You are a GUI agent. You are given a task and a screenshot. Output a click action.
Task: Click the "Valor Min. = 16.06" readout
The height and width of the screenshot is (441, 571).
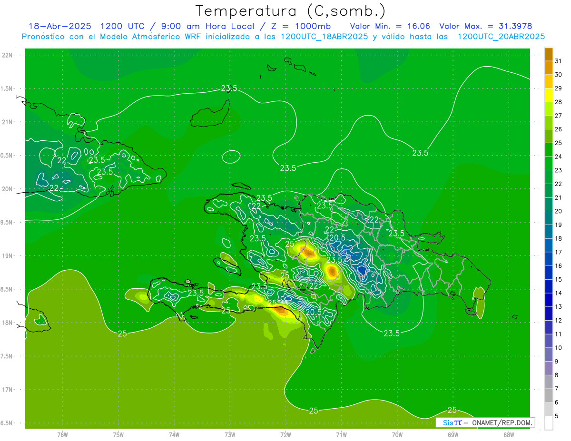click(390, 26)
